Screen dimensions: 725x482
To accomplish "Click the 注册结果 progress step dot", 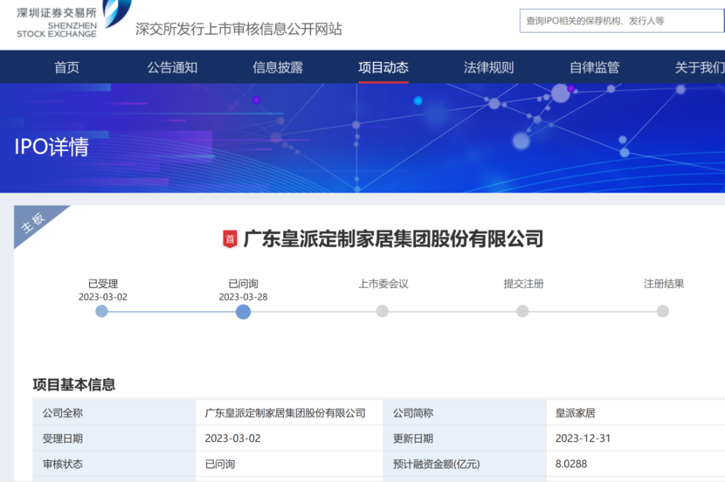I will coord(662,311).
